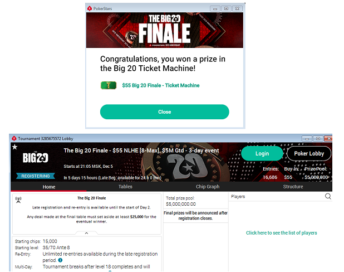Go to the Home tab
344x272 pixels.
tap(48, 187)
